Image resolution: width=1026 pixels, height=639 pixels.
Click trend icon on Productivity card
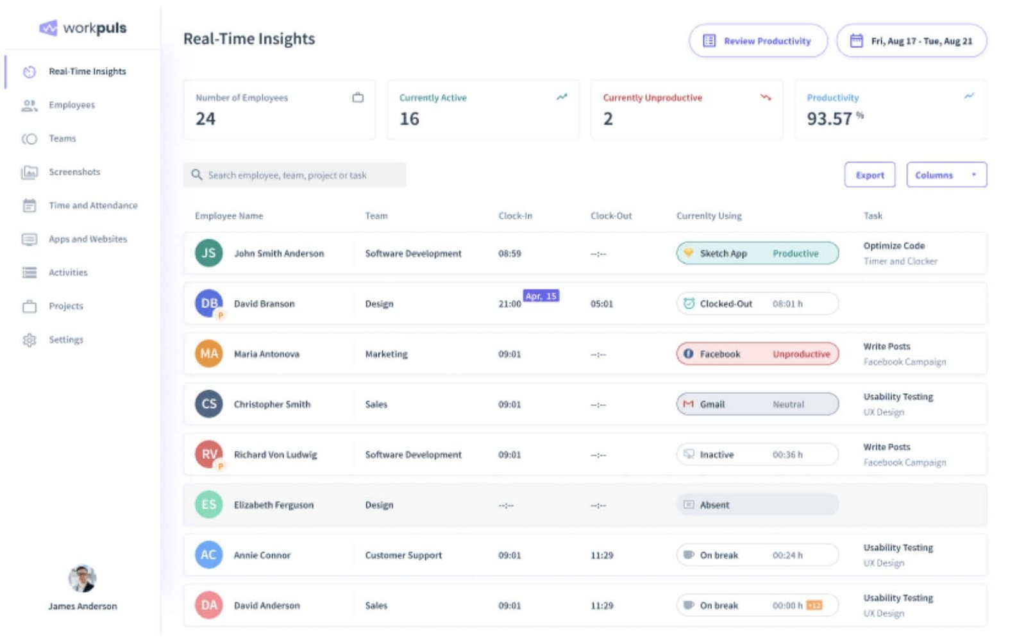click(x=969, y=96)
